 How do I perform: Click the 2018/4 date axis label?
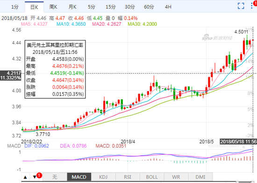point(128,142)
